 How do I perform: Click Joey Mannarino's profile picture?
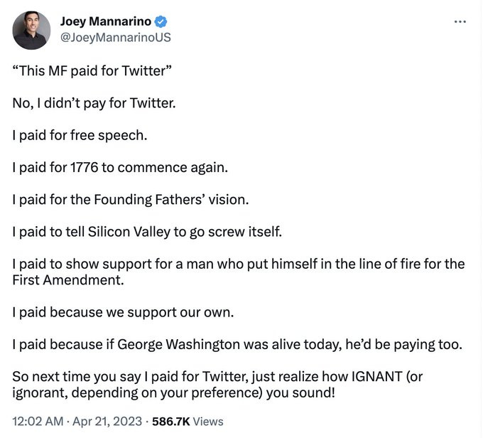tap(31, 31)
